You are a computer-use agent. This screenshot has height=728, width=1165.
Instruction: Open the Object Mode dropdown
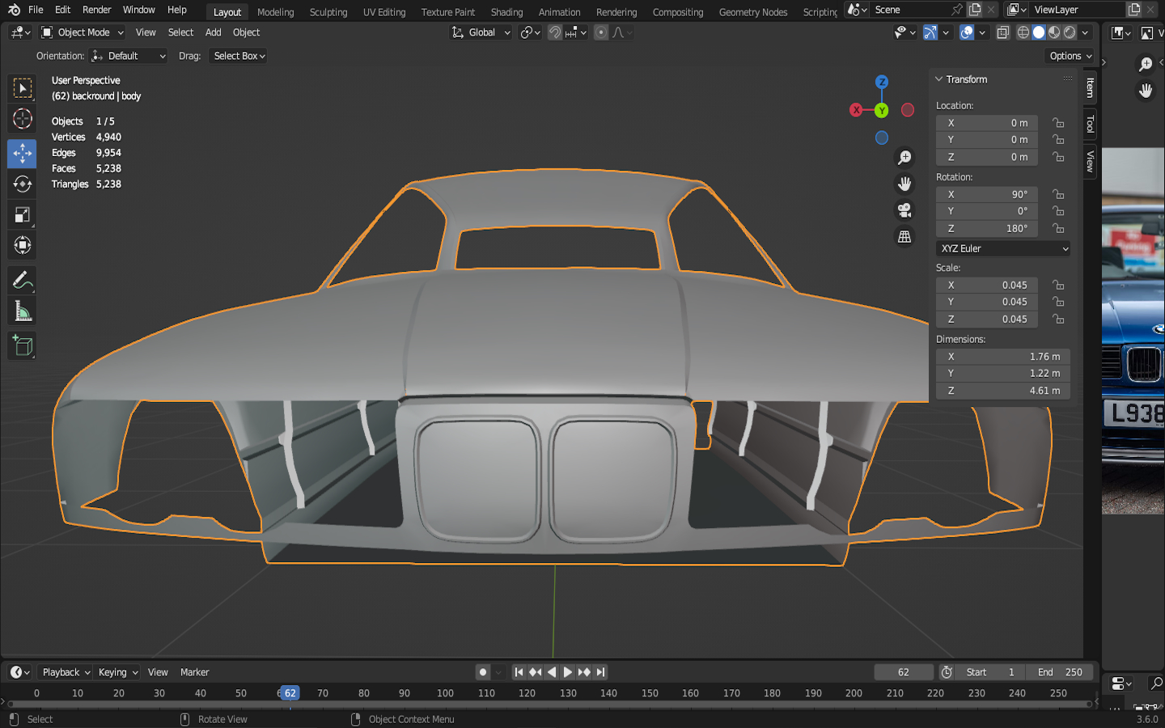click(83, 32)
